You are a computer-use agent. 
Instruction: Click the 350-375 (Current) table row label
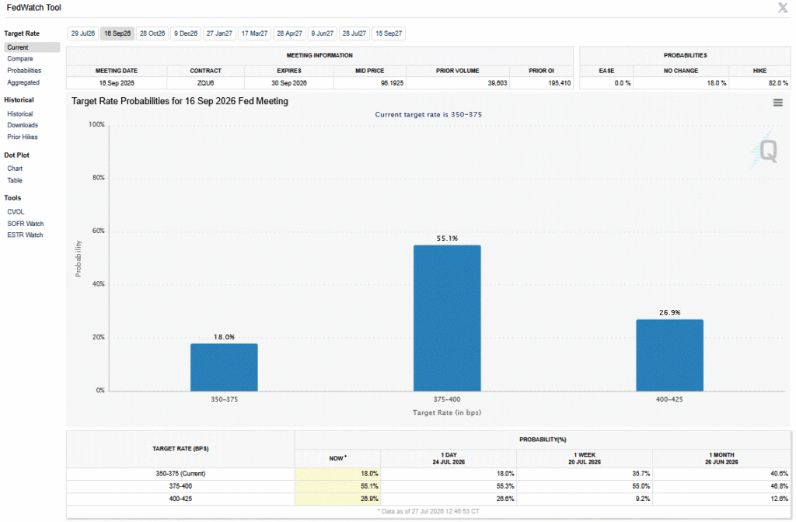pos(180,474)
